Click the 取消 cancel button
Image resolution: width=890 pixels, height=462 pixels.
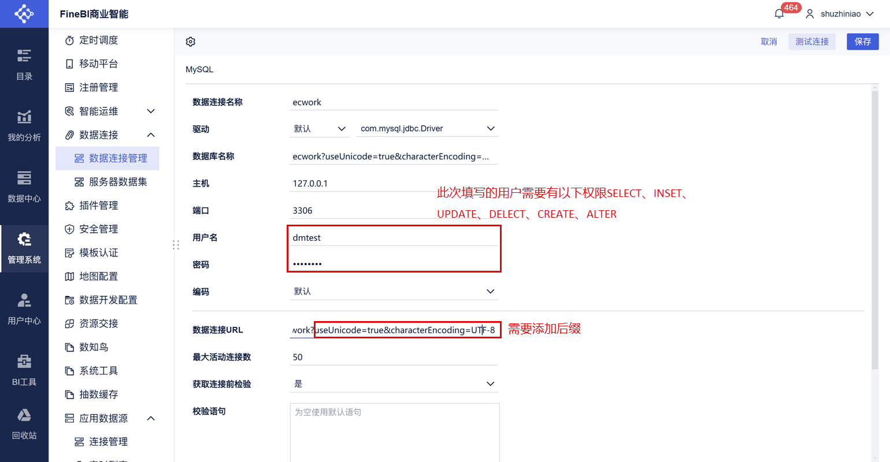(769, 42)
